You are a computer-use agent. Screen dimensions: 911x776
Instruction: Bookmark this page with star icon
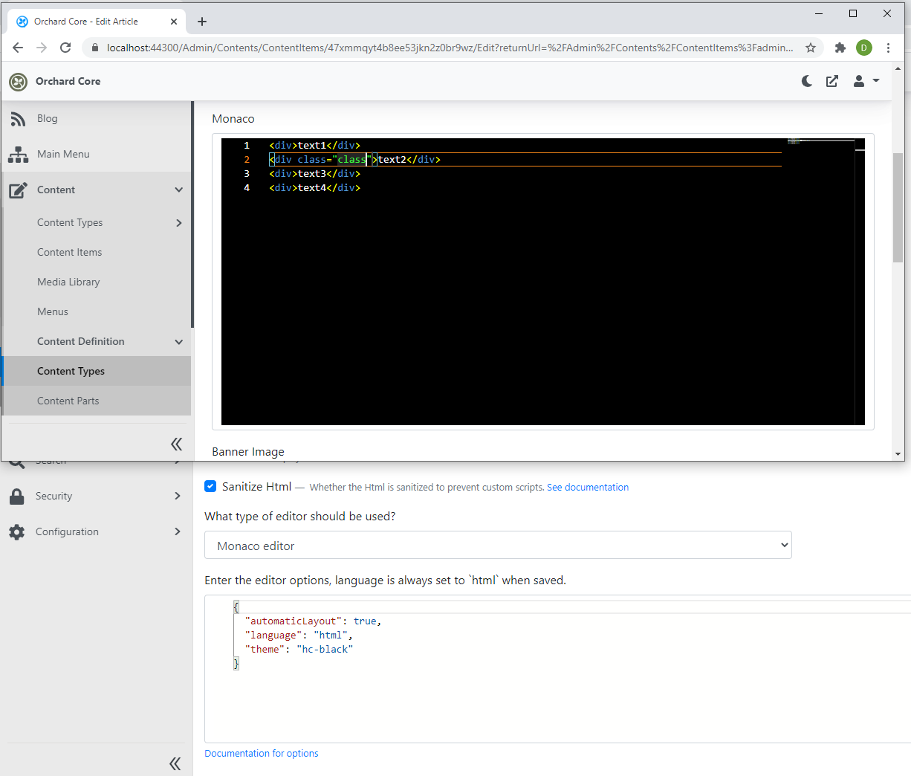point(811,48)
